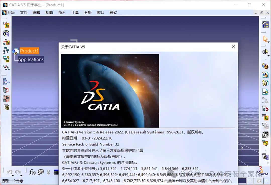The image size is (271, 185).
Task: Open the 帮助 menu
Action: click(114, 13)
